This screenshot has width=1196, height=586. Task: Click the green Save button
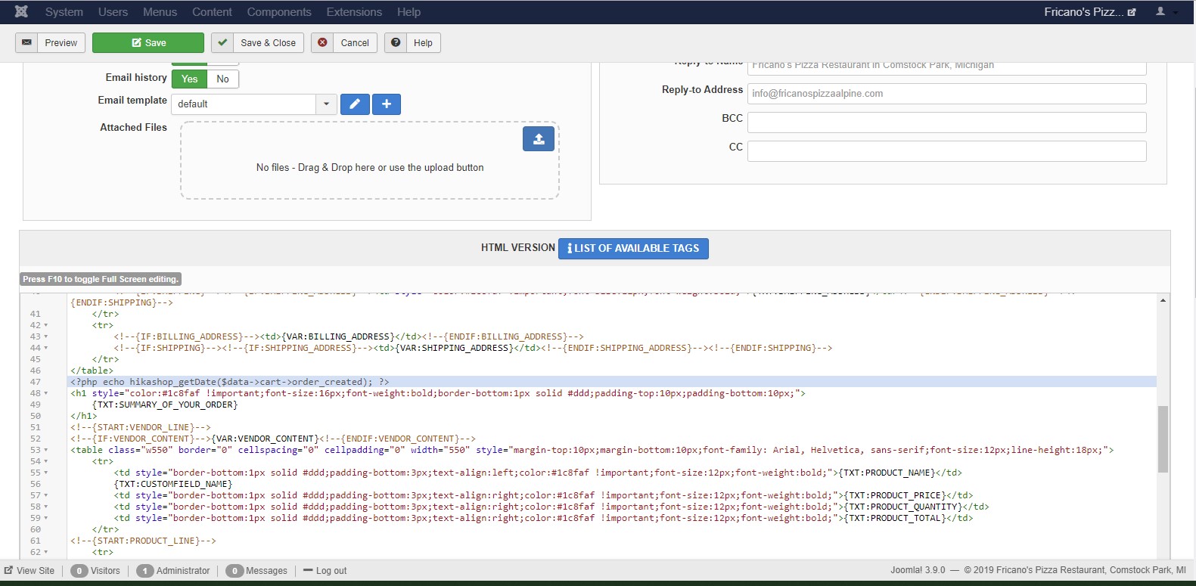pyautogui.click(x=148, y=43)
